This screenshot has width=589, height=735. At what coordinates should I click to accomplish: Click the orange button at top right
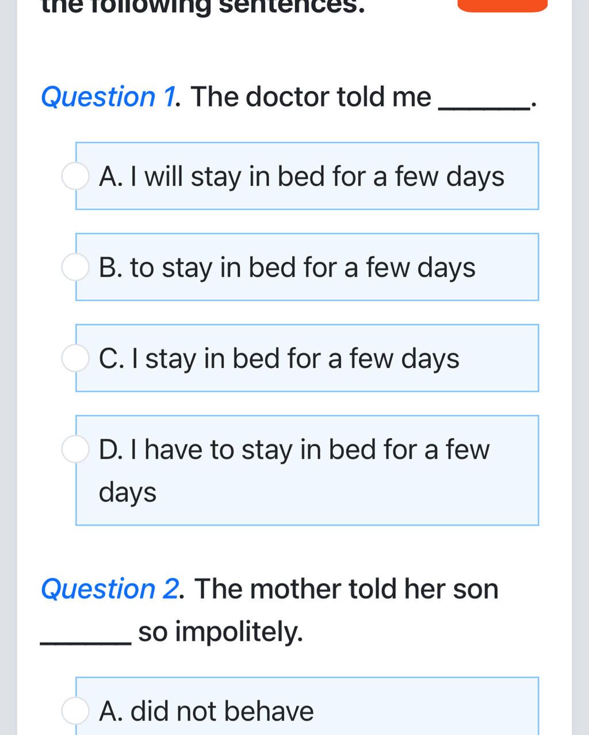(x=502, y=5)
